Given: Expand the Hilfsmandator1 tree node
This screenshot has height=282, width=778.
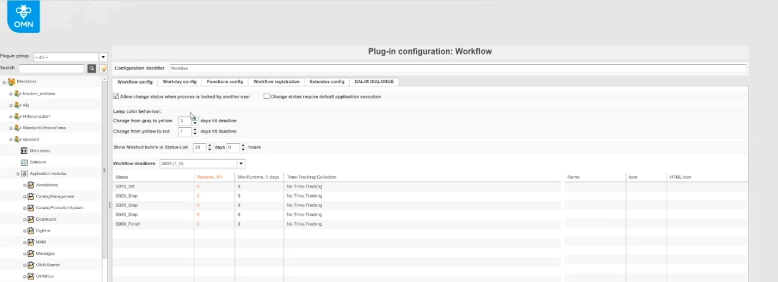Looking at the screenshot, I should pyautogui.click(x=11, y=117).
